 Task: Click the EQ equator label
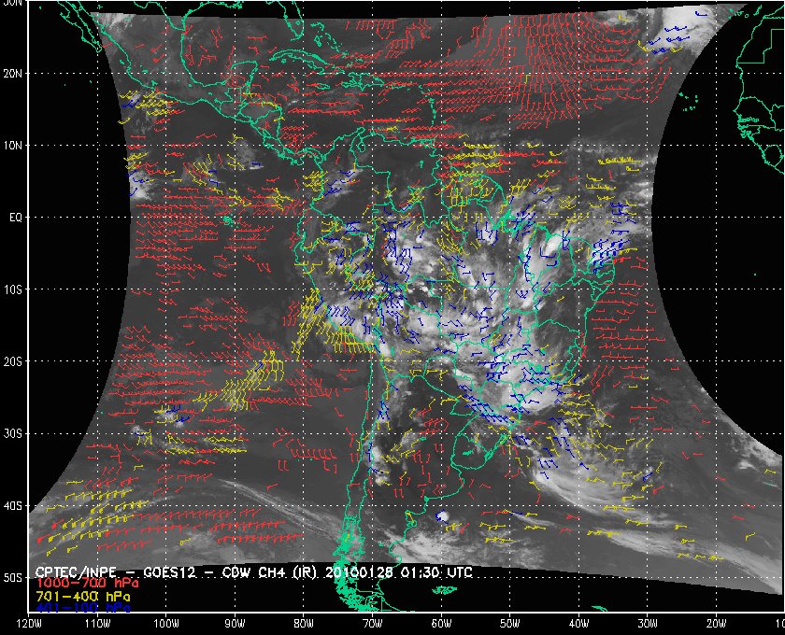[16, 218]
